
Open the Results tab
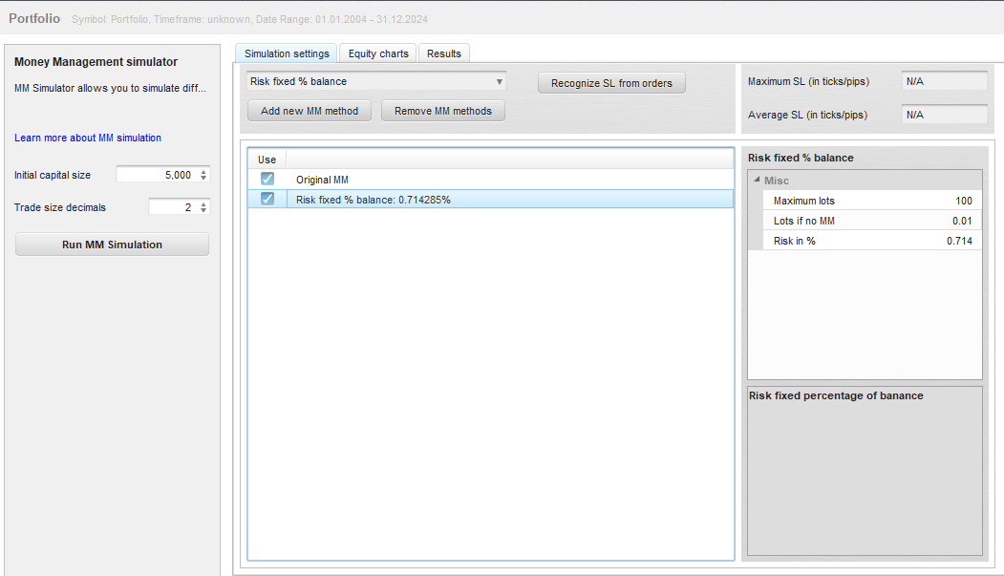pyautogui.click(x=443, y=53)
